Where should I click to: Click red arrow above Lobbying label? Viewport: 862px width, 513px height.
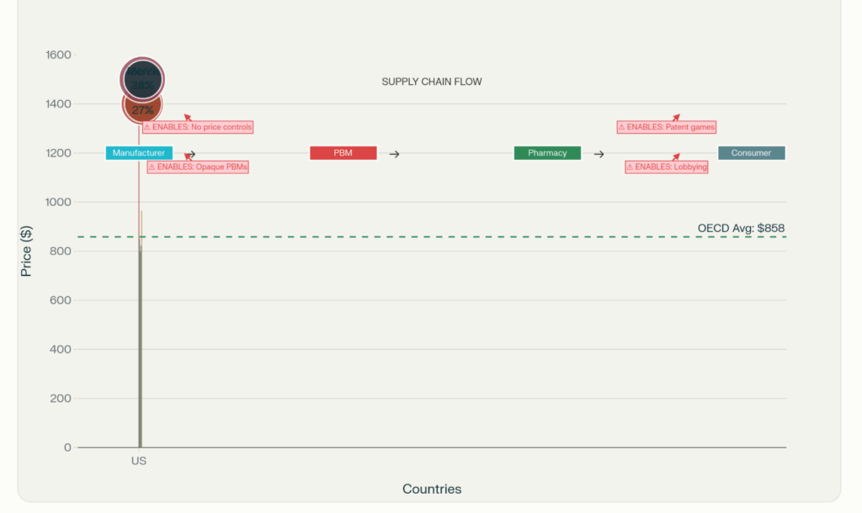point(675,156)
